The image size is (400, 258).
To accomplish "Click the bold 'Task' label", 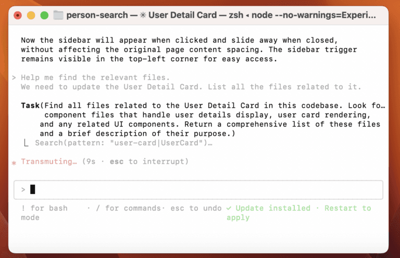I will tap(30, 105).
